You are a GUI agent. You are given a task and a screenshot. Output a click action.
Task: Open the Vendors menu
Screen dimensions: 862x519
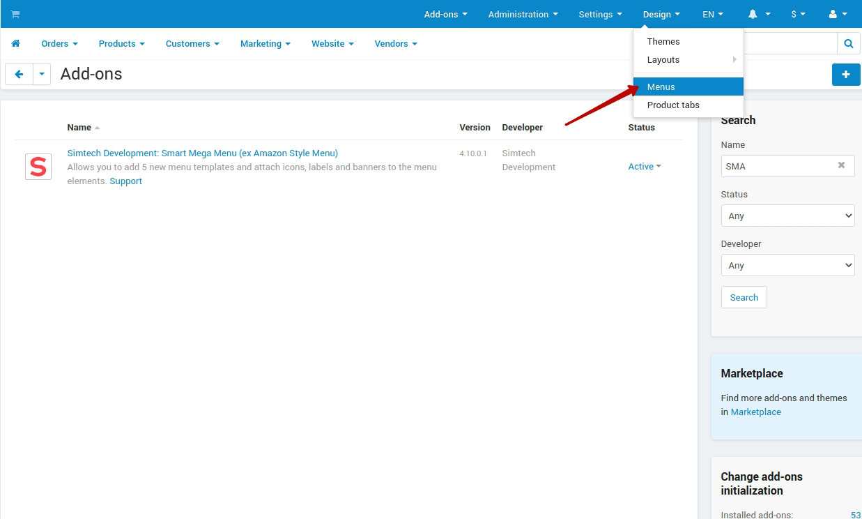[396, 43]
